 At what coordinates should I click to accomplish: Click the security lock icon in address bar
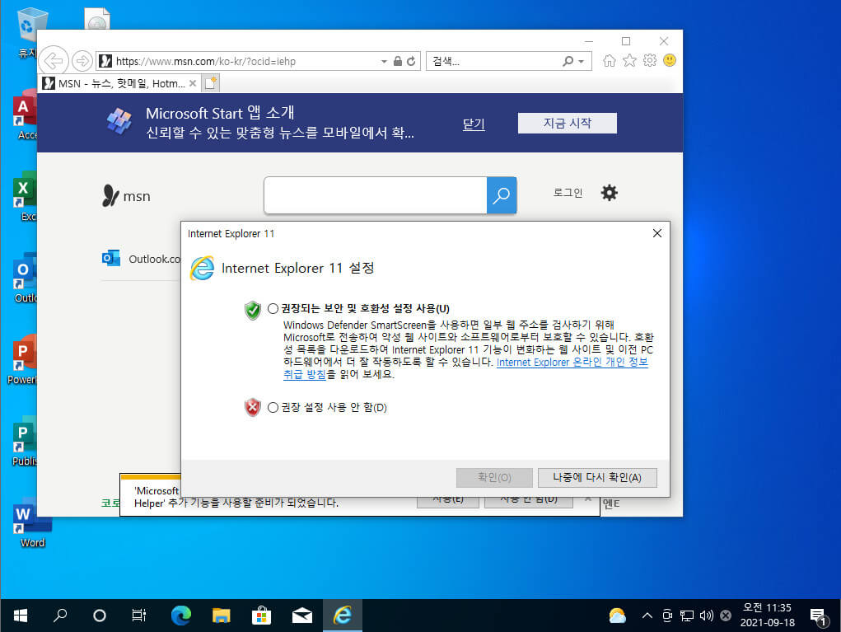398,61
